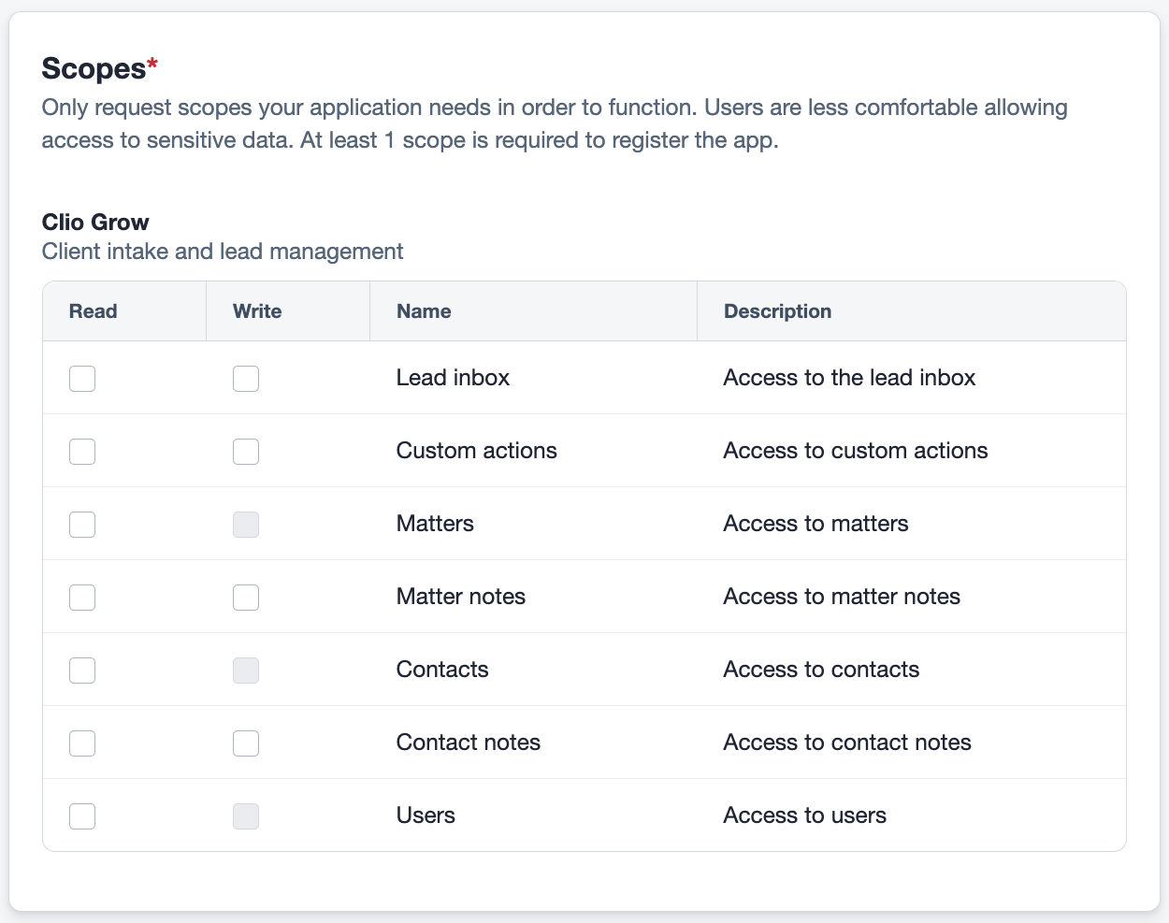Click the Name column header
The image size is (1169, 923).
click(x=424, y=310)
